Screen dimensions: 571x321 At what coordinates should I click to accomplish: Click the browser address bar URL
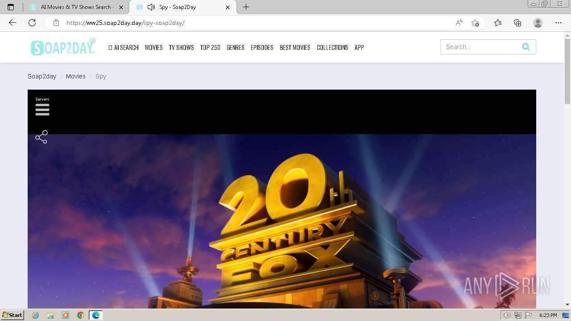coord(125,23)
